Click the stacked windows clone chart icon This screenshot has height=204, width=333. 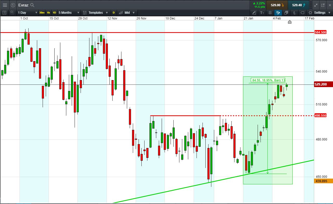click(286, 13)
